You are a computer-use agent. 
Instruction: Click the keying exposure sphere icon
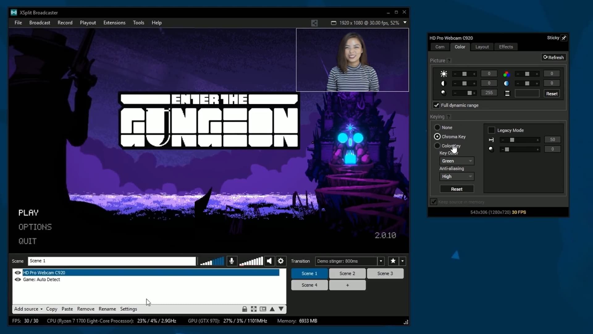pos(491,149)
